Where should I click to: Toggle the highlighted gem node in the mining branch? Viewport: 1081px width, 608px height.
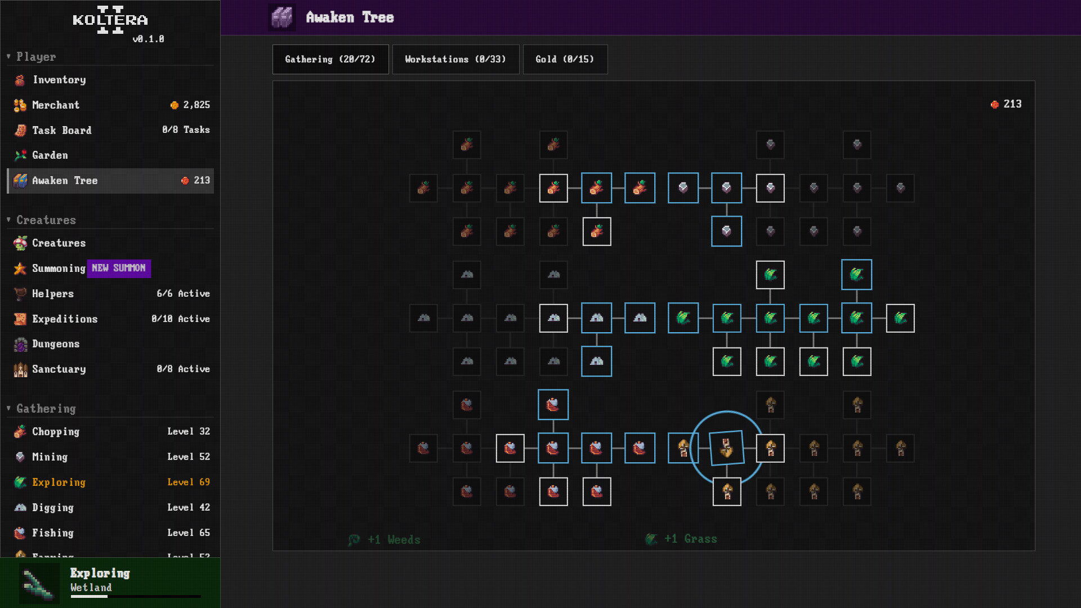coord(726,231)
